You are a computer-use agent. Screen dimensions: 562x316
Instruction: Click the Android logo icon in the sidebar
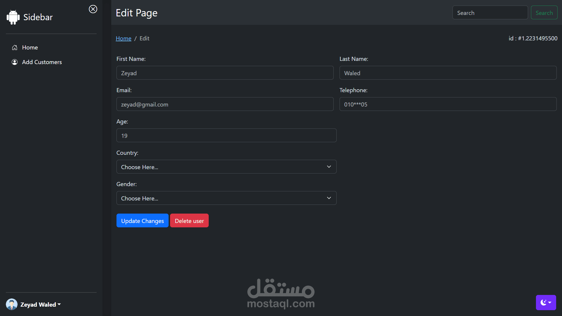(13, 17)
